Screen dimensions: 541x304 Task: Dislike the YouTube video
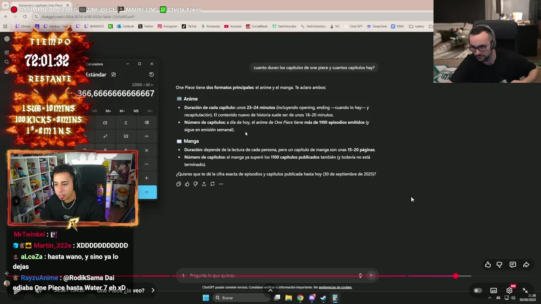[x=500, y=265]
